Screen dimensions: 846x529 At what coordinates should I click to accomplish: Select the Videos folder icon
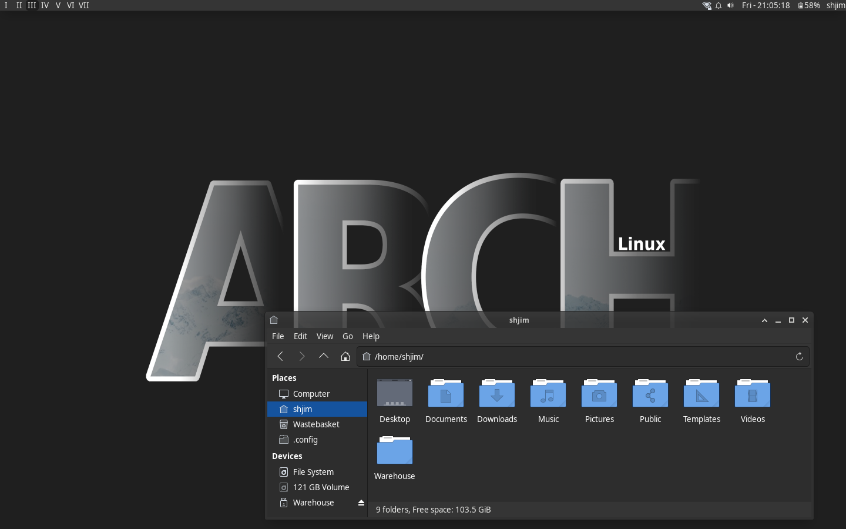(753, 393)
